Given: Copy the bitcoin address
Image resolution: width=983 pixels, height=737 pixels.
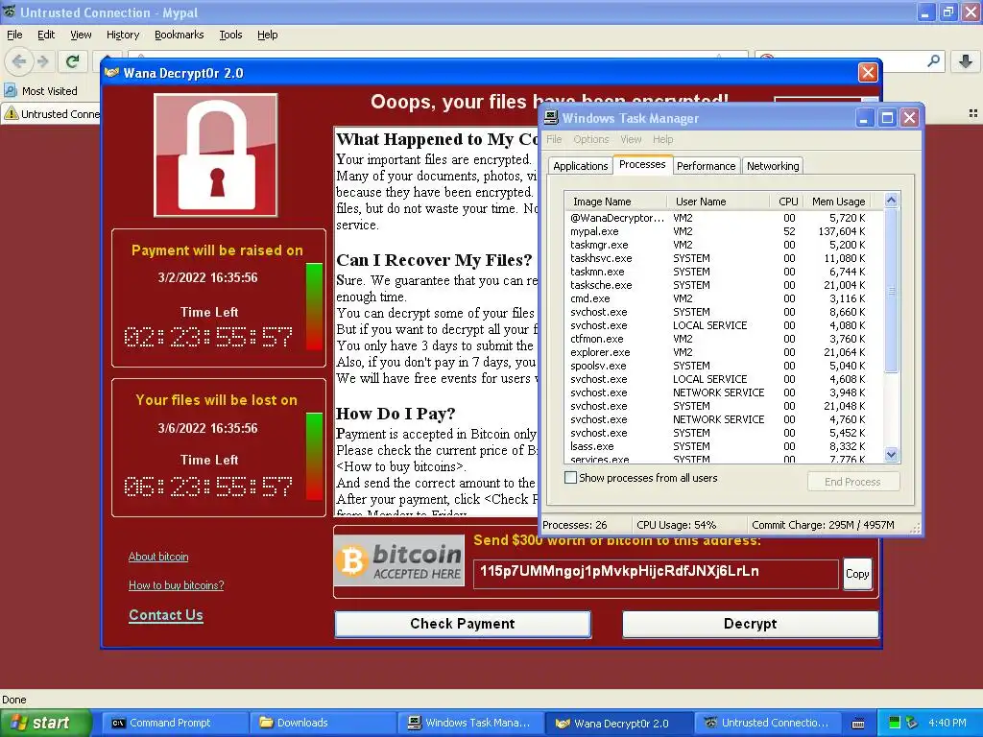Looking at the screenshot, I should [x=857, y=574].
